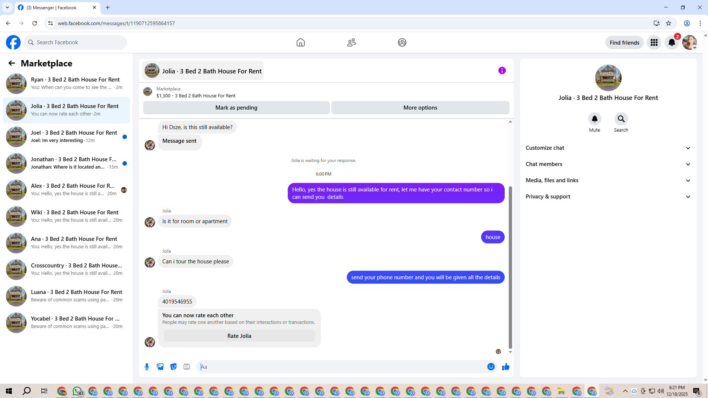Open the listing photo in right panel
Screen dimensions: 708x398
[608, 78]
